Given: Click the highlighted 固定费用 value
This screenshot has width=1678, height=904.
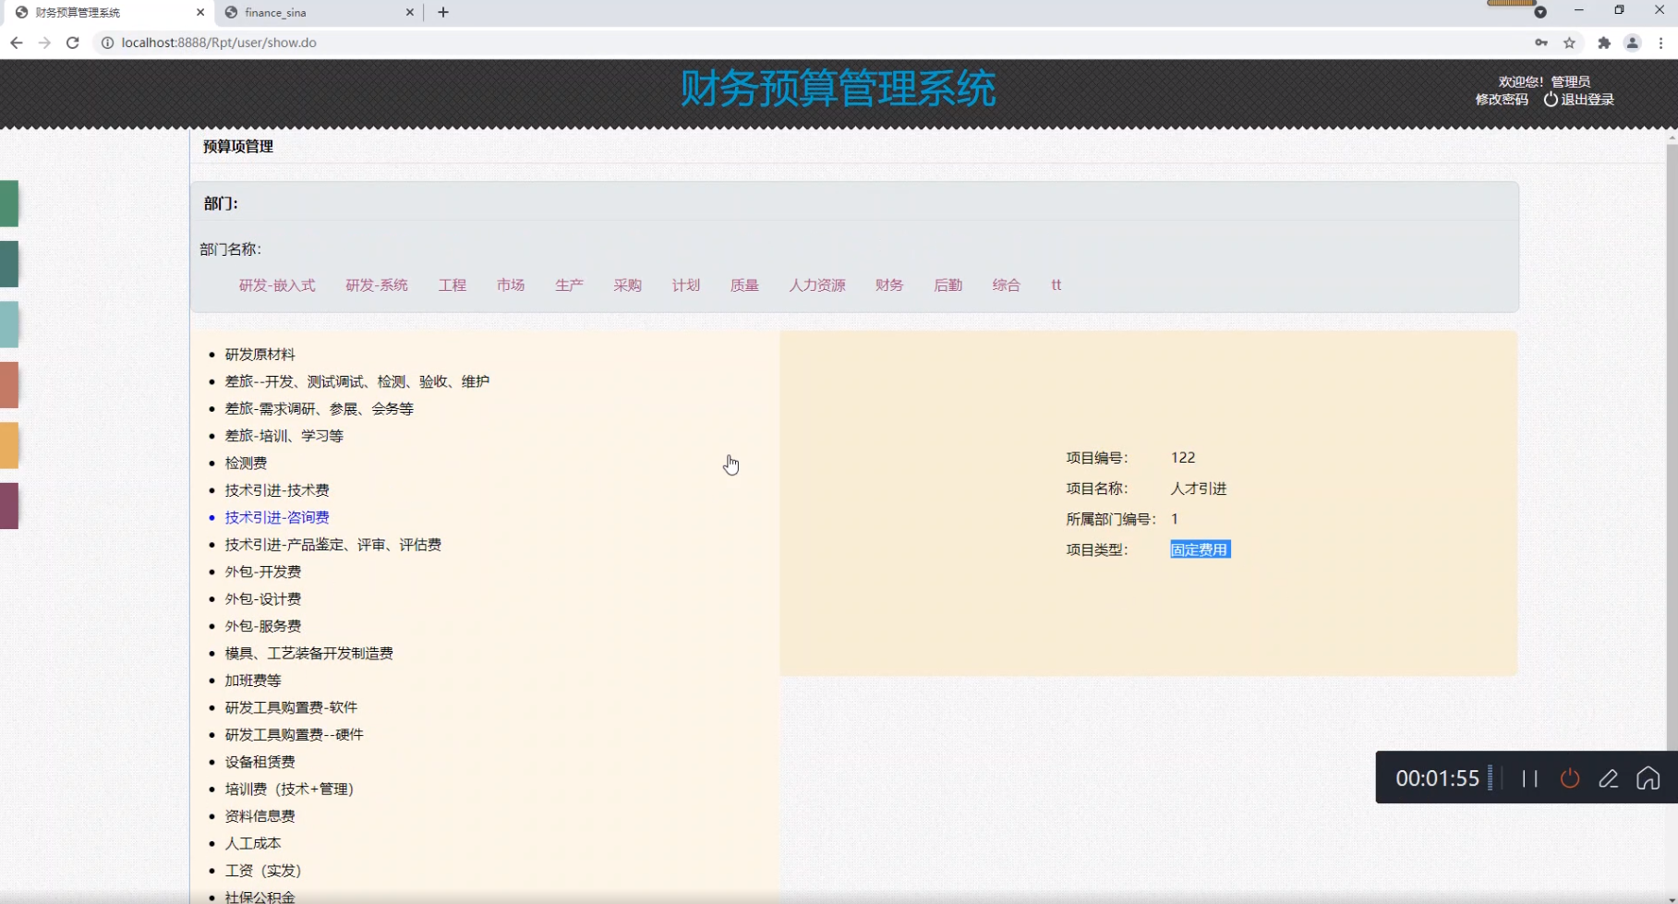Looking at the screenshot, I should pos(1201,549).
